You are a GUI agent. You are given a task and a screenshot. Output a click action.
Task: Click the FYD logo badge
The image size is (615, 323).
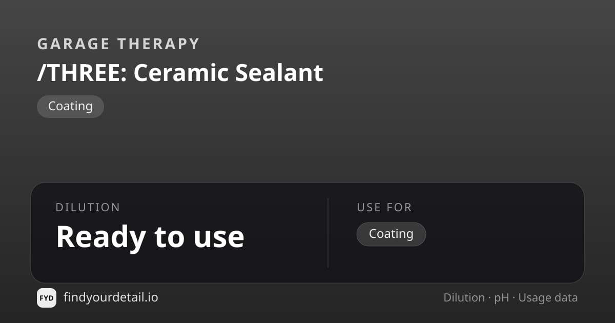click(47, 298)
